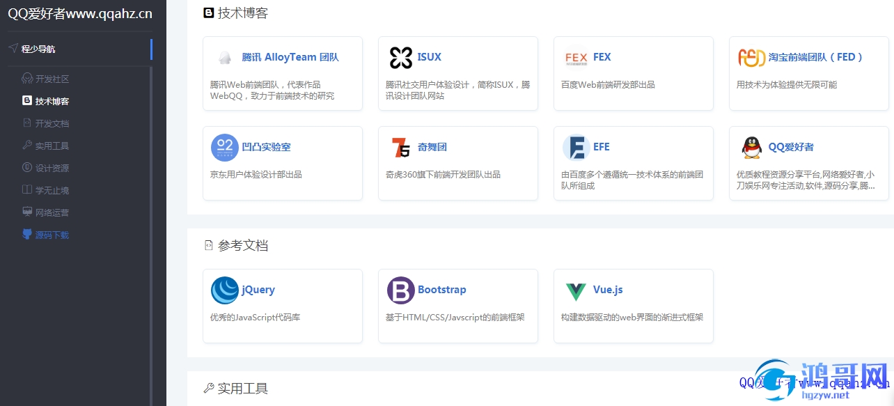Click the 奇舞团 75 logo icon
Screen dimensions: 894x406
pos(400,148)
